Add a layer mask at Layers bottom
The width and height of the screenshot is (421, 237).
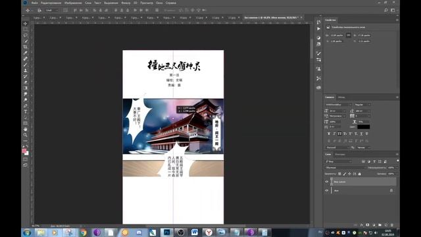click(368, 225)
